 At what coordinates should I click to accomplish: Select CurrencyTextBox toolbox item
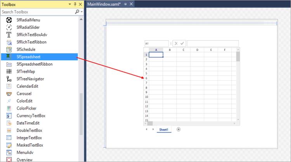pyautogui.click(x=39, y=116)
